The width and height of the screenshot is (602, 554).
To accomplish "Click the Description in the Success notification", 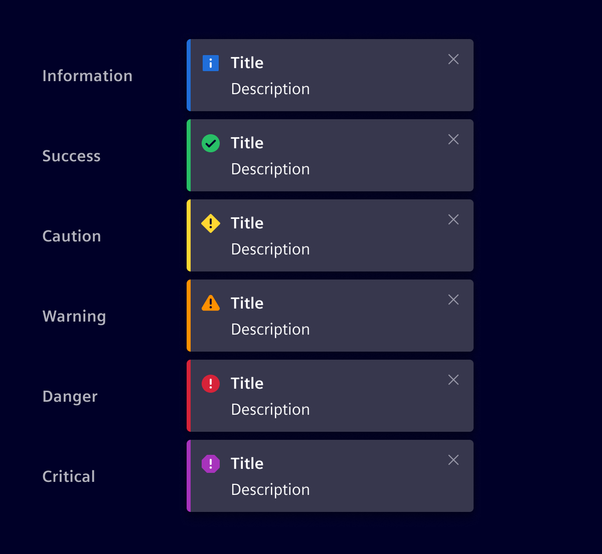I will pyautogui.click(x=270, y=169).
